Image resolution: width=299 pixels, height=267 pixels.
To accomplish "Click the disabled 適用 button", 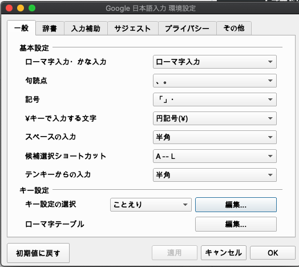I will pos(175,253).
